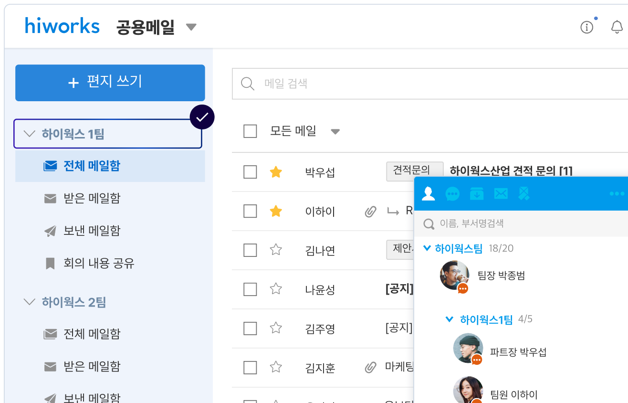This screenshot has width=628, height=403.
Task: Star the 나윤성 mail
Action: (276, 289)
